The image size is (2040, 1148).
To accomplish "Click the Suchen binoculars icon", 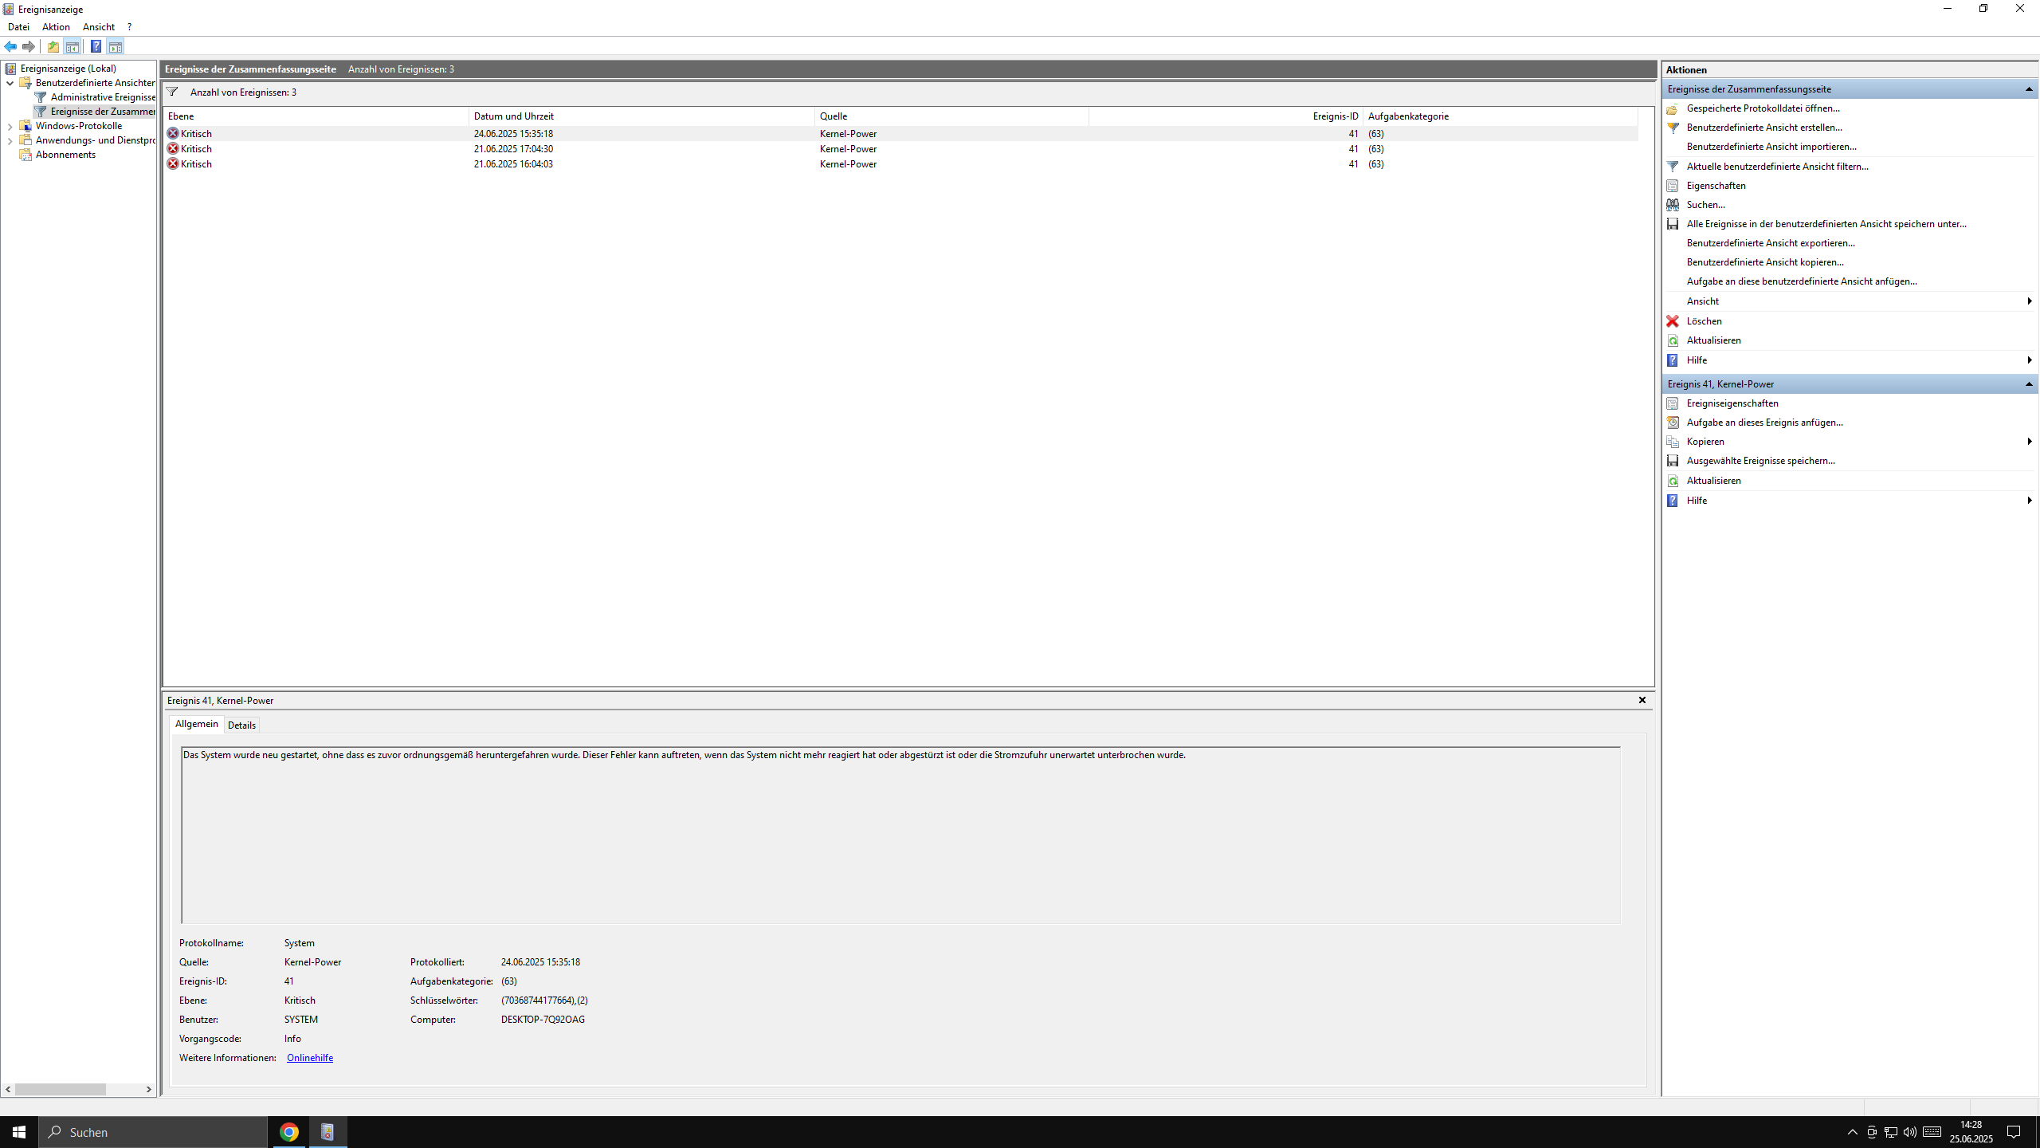I will point(1673,205).
